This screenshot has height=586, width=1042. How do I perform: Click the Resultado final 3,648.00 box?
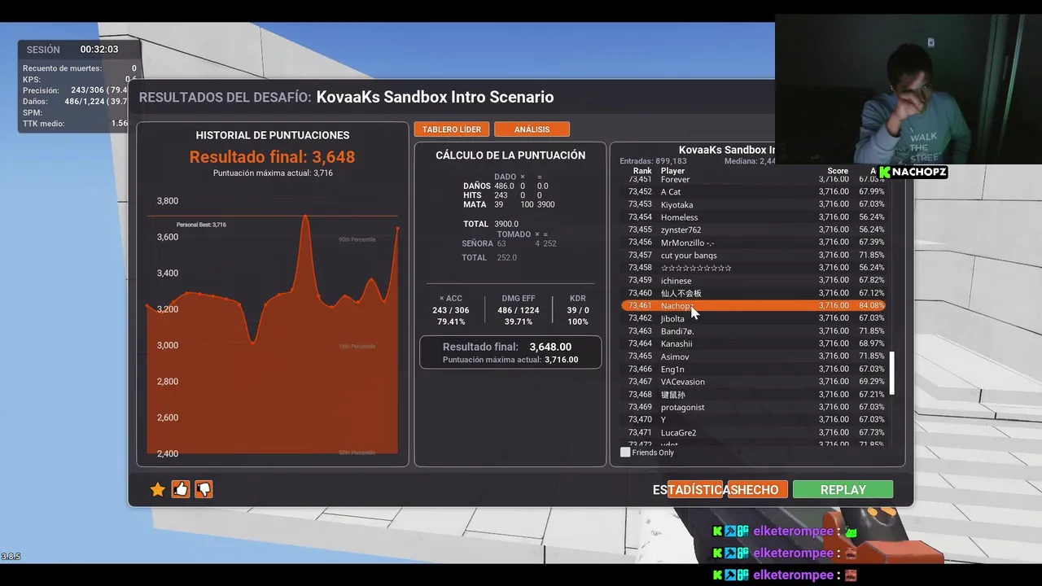coord(510,352)
